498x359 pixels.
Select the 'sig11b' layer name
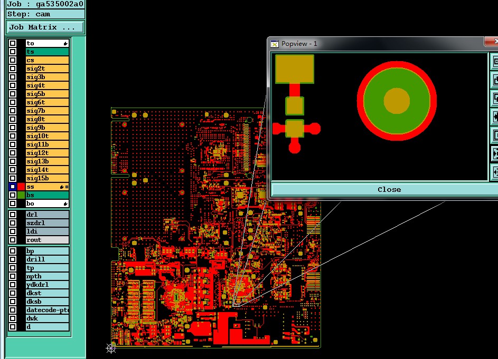tap(47, 144)
